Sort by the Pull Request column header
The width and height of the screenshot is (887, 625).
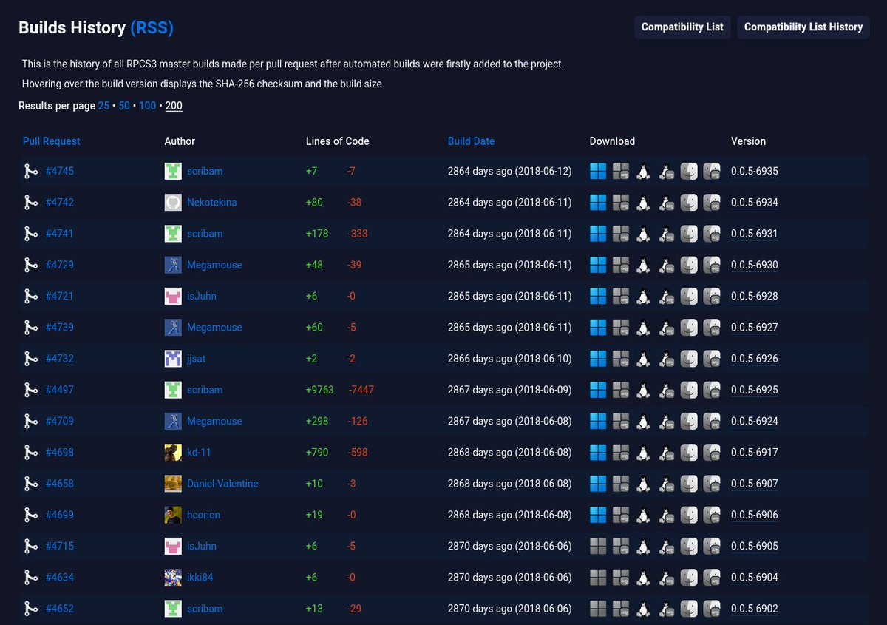pos(52,141)
